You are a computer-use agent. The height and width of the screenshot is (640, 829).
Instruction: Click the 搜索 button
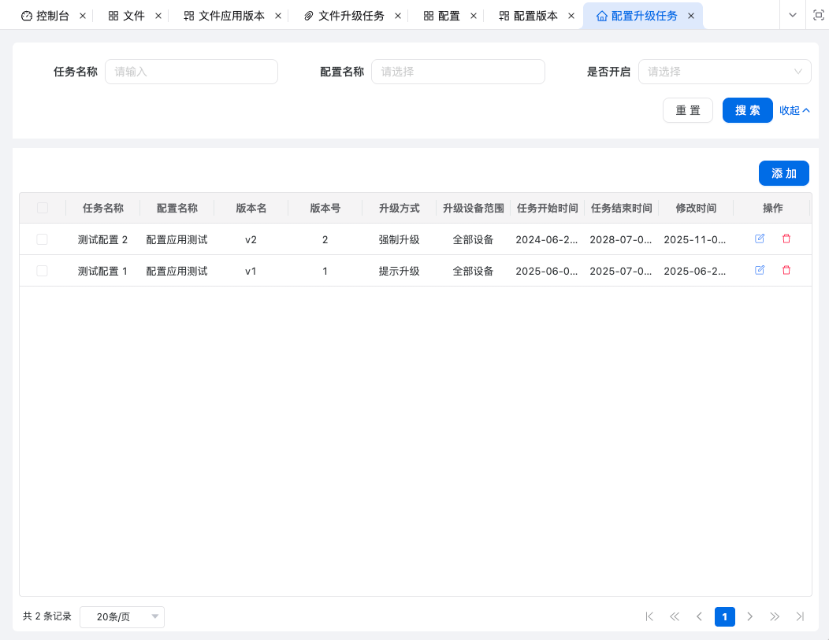coord(747,110)
